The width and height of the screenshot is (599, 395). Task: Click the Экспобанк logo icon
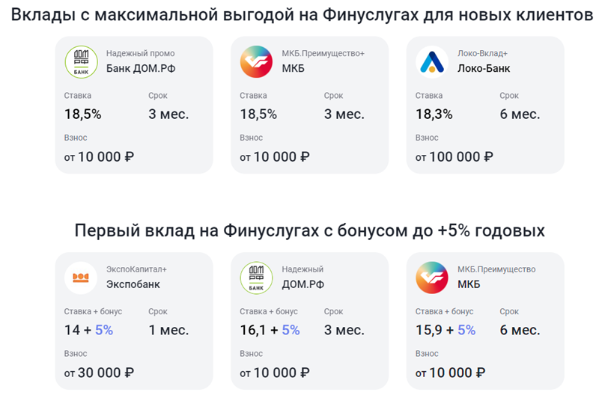[x=81, y=278]
